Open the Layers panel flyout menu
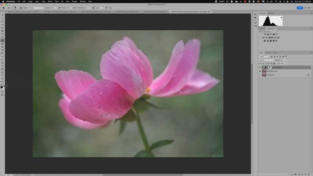Screen dimensions: 313x176 (312, 53)
